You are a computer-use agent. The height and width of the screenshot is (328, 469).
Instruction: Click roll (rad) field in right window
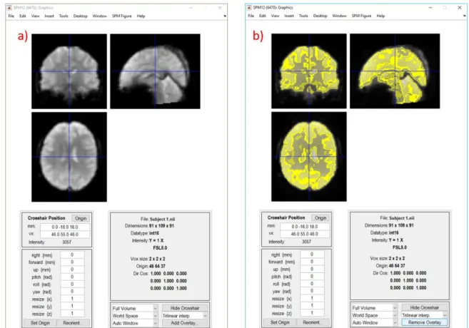point(312,284)
